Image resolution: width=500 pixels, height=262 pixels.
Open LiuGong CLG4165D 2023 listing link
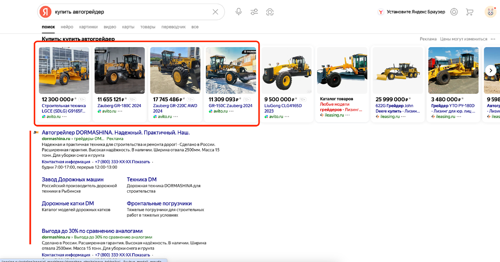click(283, 108)
